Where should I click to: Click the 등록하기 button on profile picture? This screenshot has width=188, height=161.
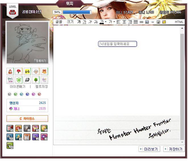tap(41, 61)
